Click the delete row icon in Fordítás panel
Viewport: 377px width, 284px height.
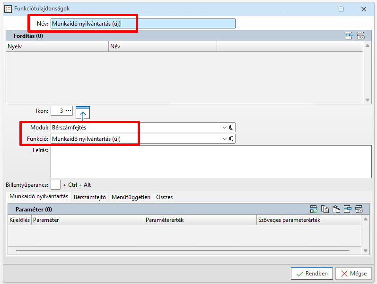(360, 36)
